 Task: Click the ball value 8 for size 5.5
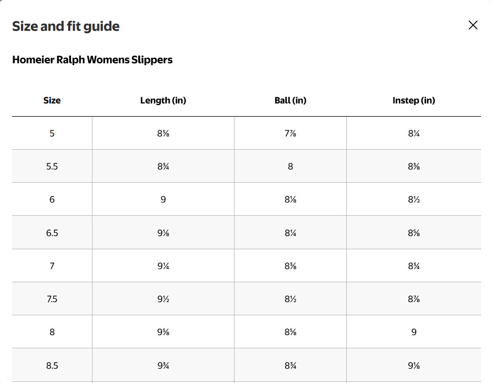[x=290, y=166]
